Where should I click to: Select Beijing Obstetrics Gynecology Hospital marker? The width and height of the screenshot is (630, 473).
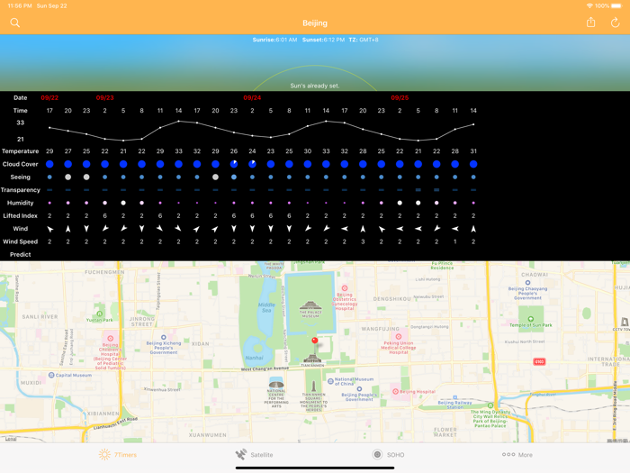click(345, 288)
